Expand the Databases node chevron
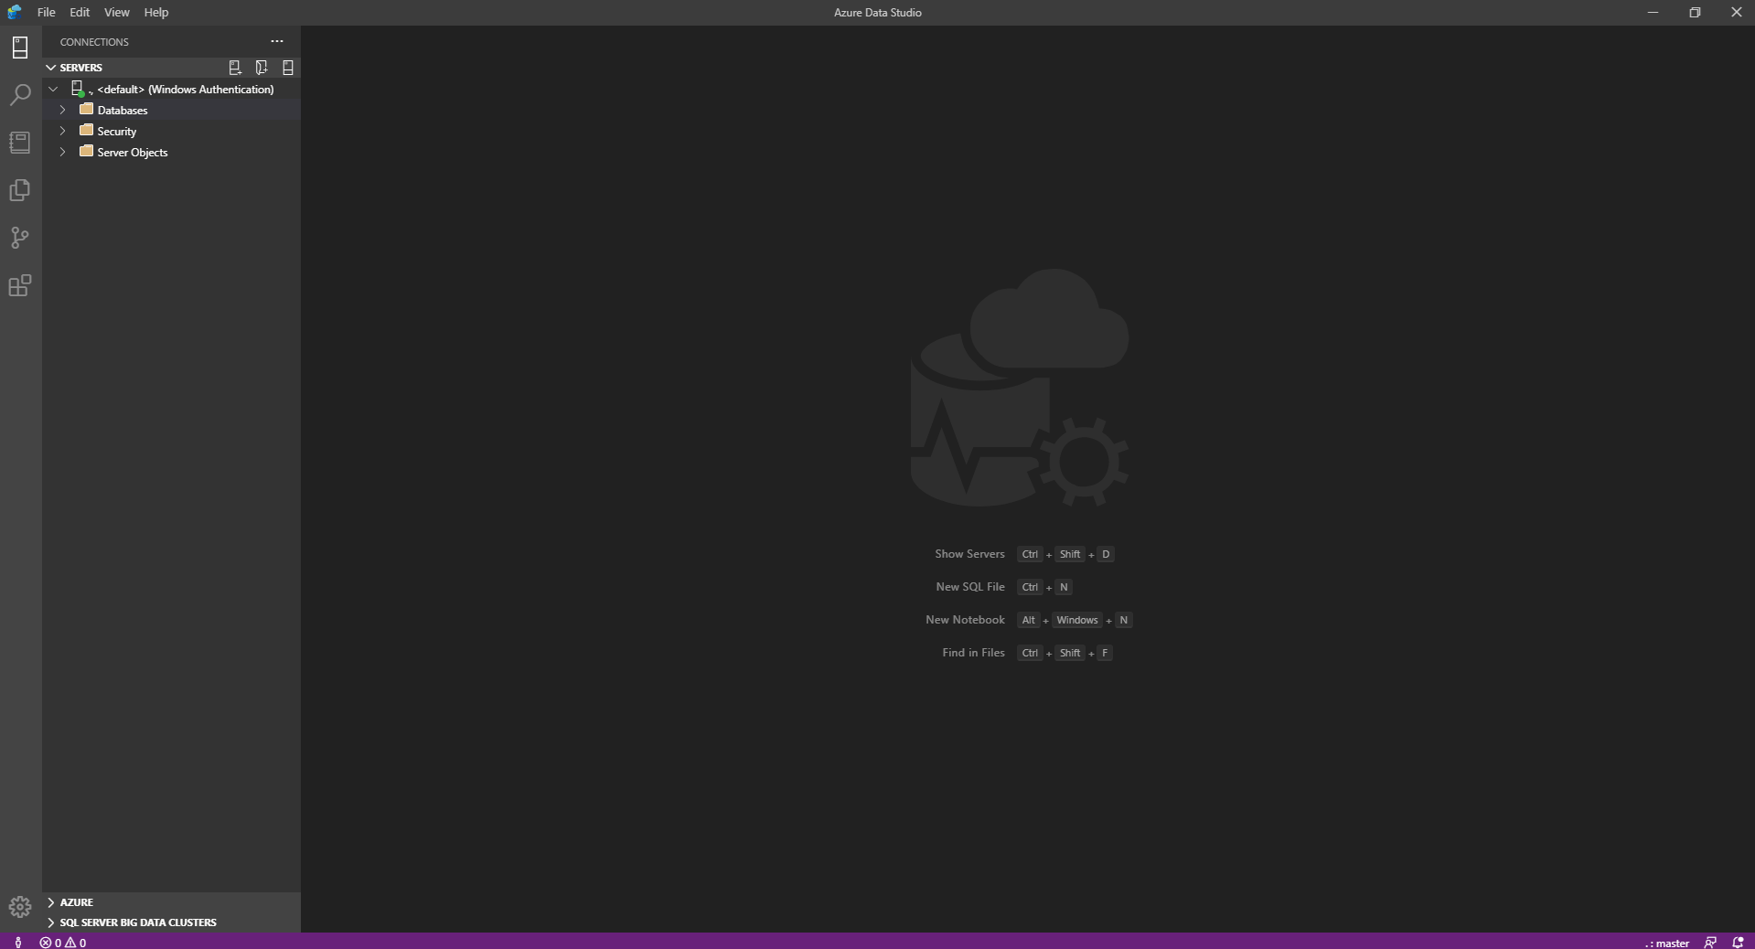 tap(63, 110)
